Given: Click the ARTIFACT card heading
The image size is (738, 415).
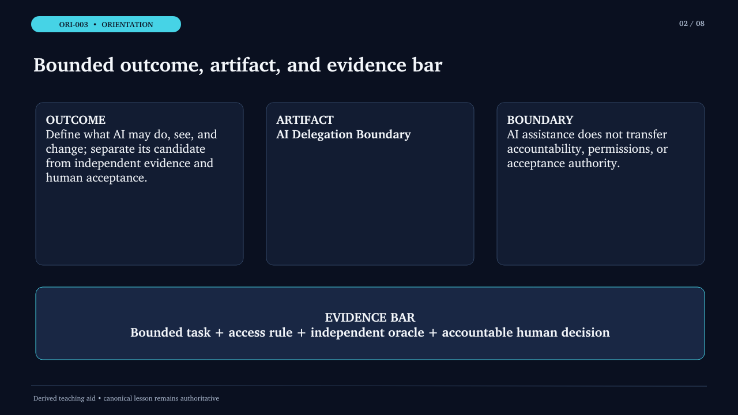Looking at the screenshot, I should click(x=305, y=120).
